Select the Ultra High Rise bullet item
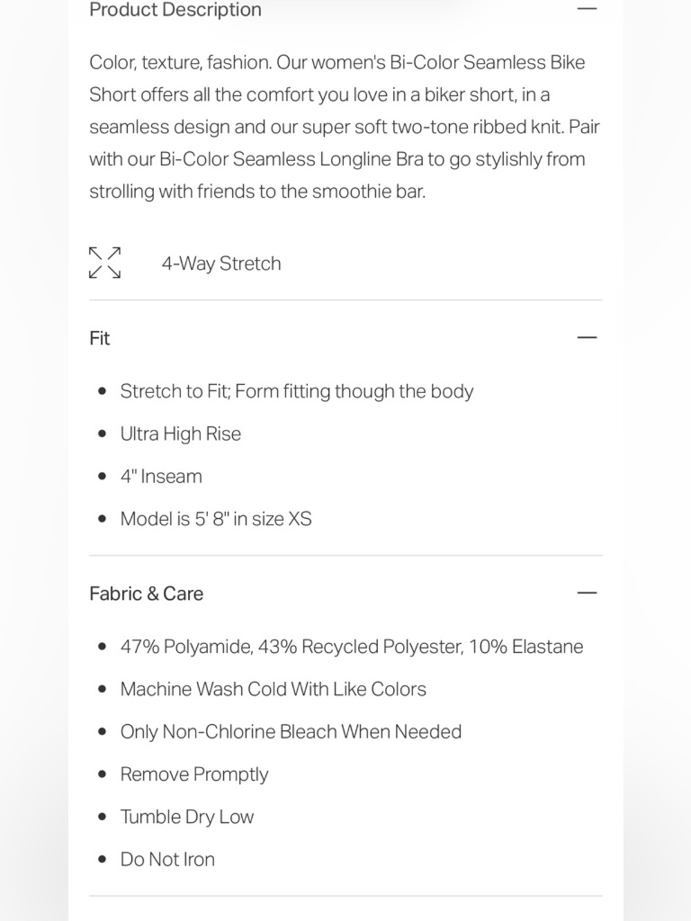 (180, 434)
